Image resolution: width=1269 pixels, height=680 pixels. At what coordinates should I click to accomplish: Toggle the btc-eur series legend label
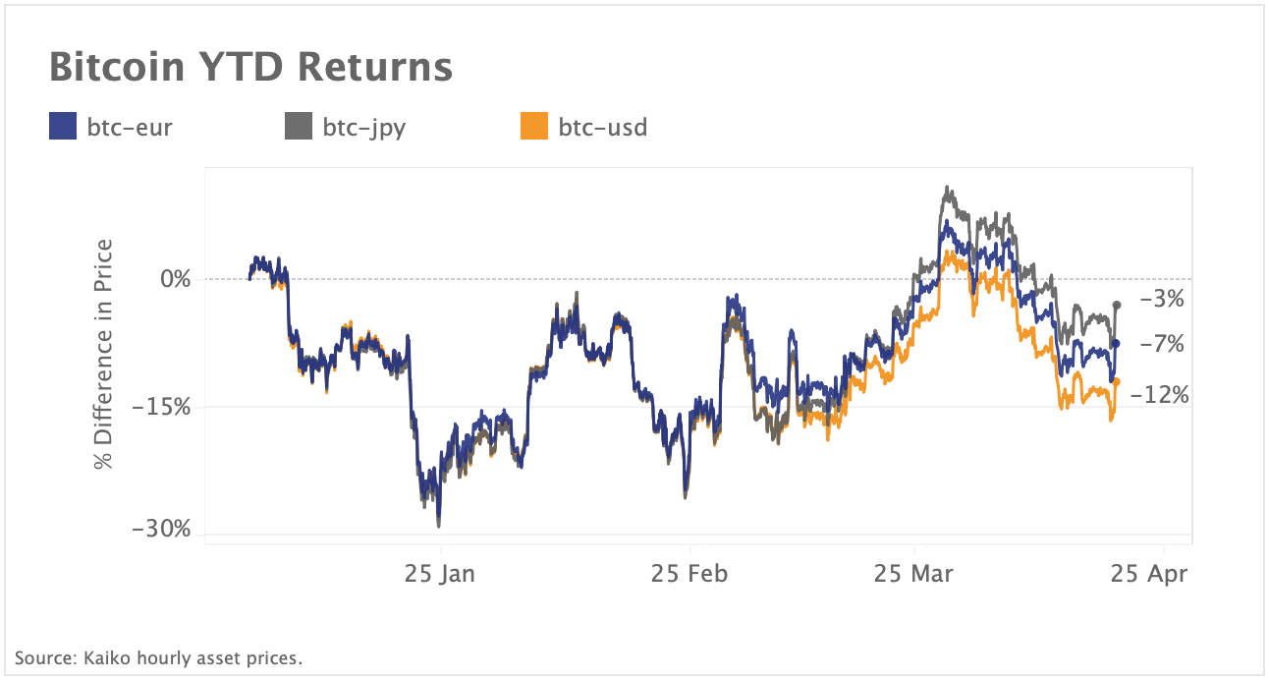130,127
